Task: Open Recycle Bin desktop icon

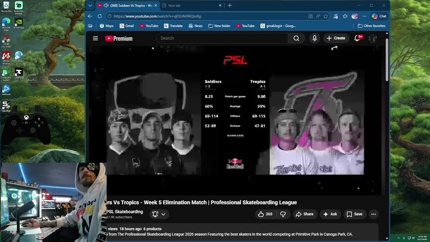Action: click(x=6, y=7)
